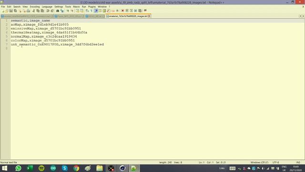Play back recorded macro icon
The height and width of the screenshot is (172, 305).
[x=132, y=11]
